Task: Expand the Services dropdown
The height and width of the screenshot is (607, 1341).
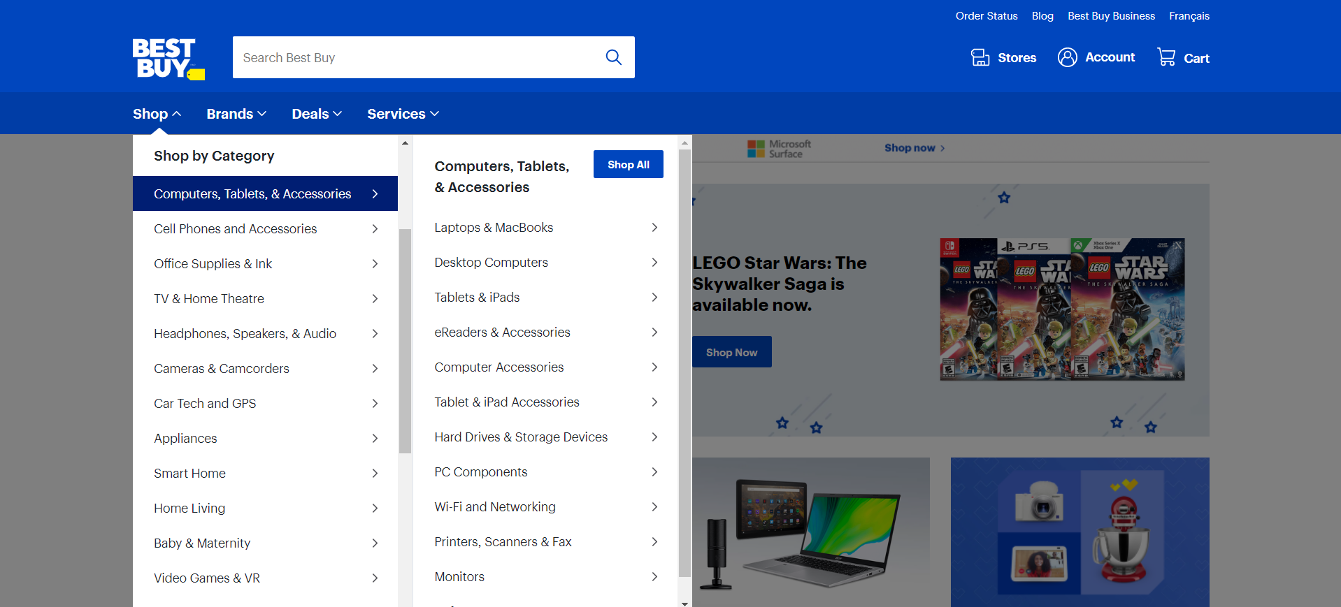Action: [x=403, y=114]
